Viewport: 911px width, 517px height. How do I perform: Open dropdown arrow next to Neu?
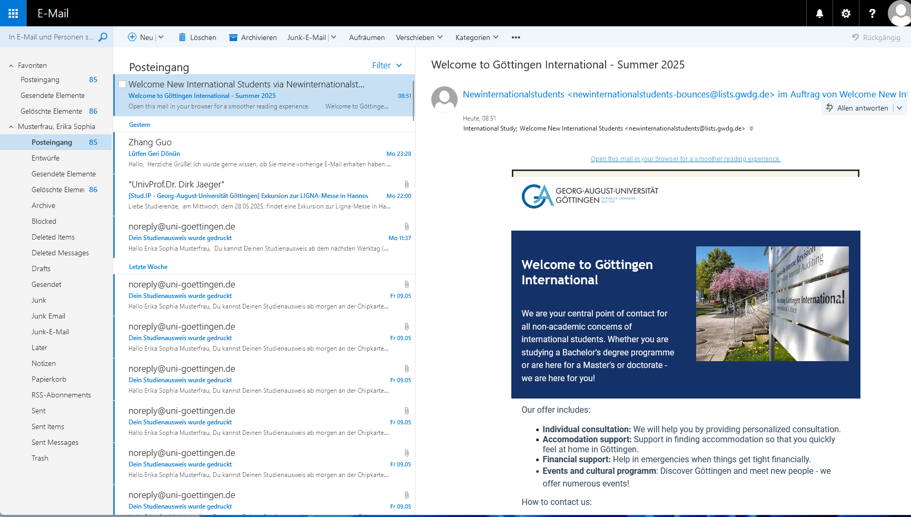[x=161, y=37]
